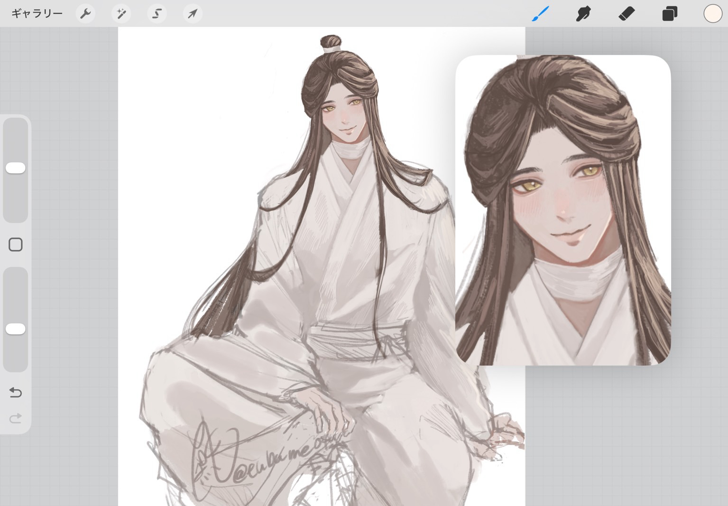The width and height of the screenshot is (728, 506).
Task: Open the Actions wrench menu
Action: (x=85, y=14)
